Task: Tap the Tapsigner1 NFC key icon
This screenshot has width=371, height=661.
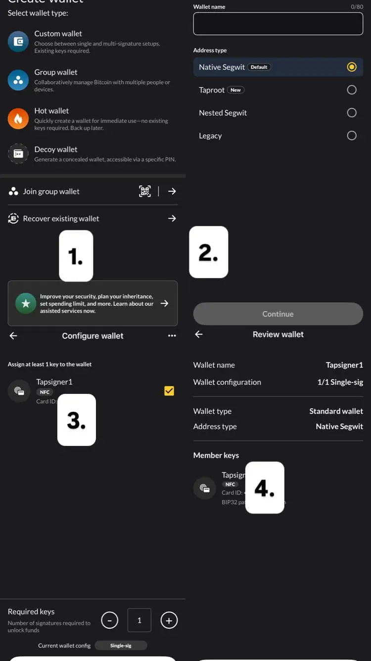Action: (19, 391)
